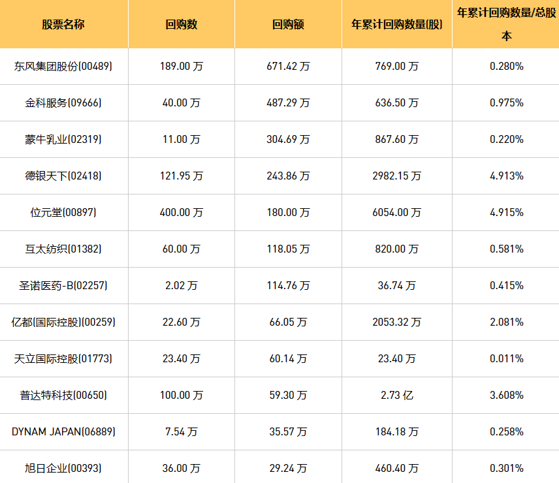Select the 圣诺医药-B(02257) stock name
Image resolution: width=559 pixels, height=483 pixels.
click(x=63, y=286)
